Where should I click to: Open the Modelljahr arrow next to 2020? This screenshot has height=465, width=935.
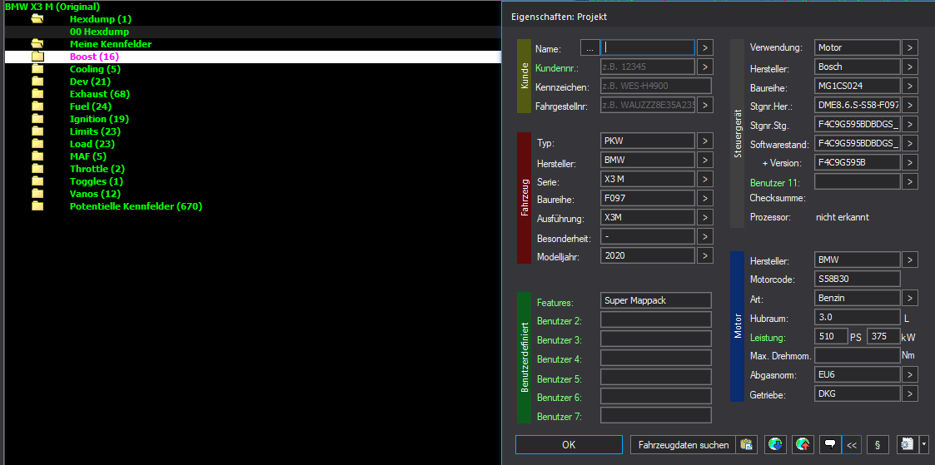[705, 255]
